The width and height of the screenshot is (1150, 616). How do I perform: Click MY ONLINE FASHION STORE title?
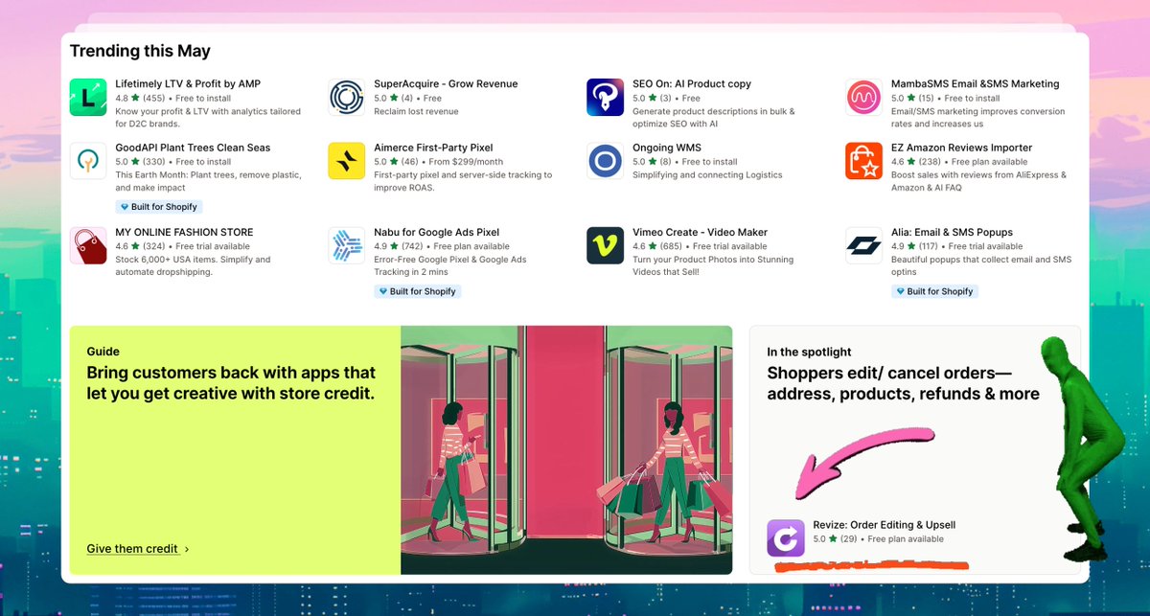(x=184, y=233)
